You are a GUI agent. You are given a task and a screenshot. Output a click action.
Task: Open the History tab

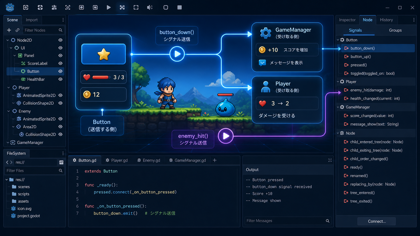coord(386,20)
